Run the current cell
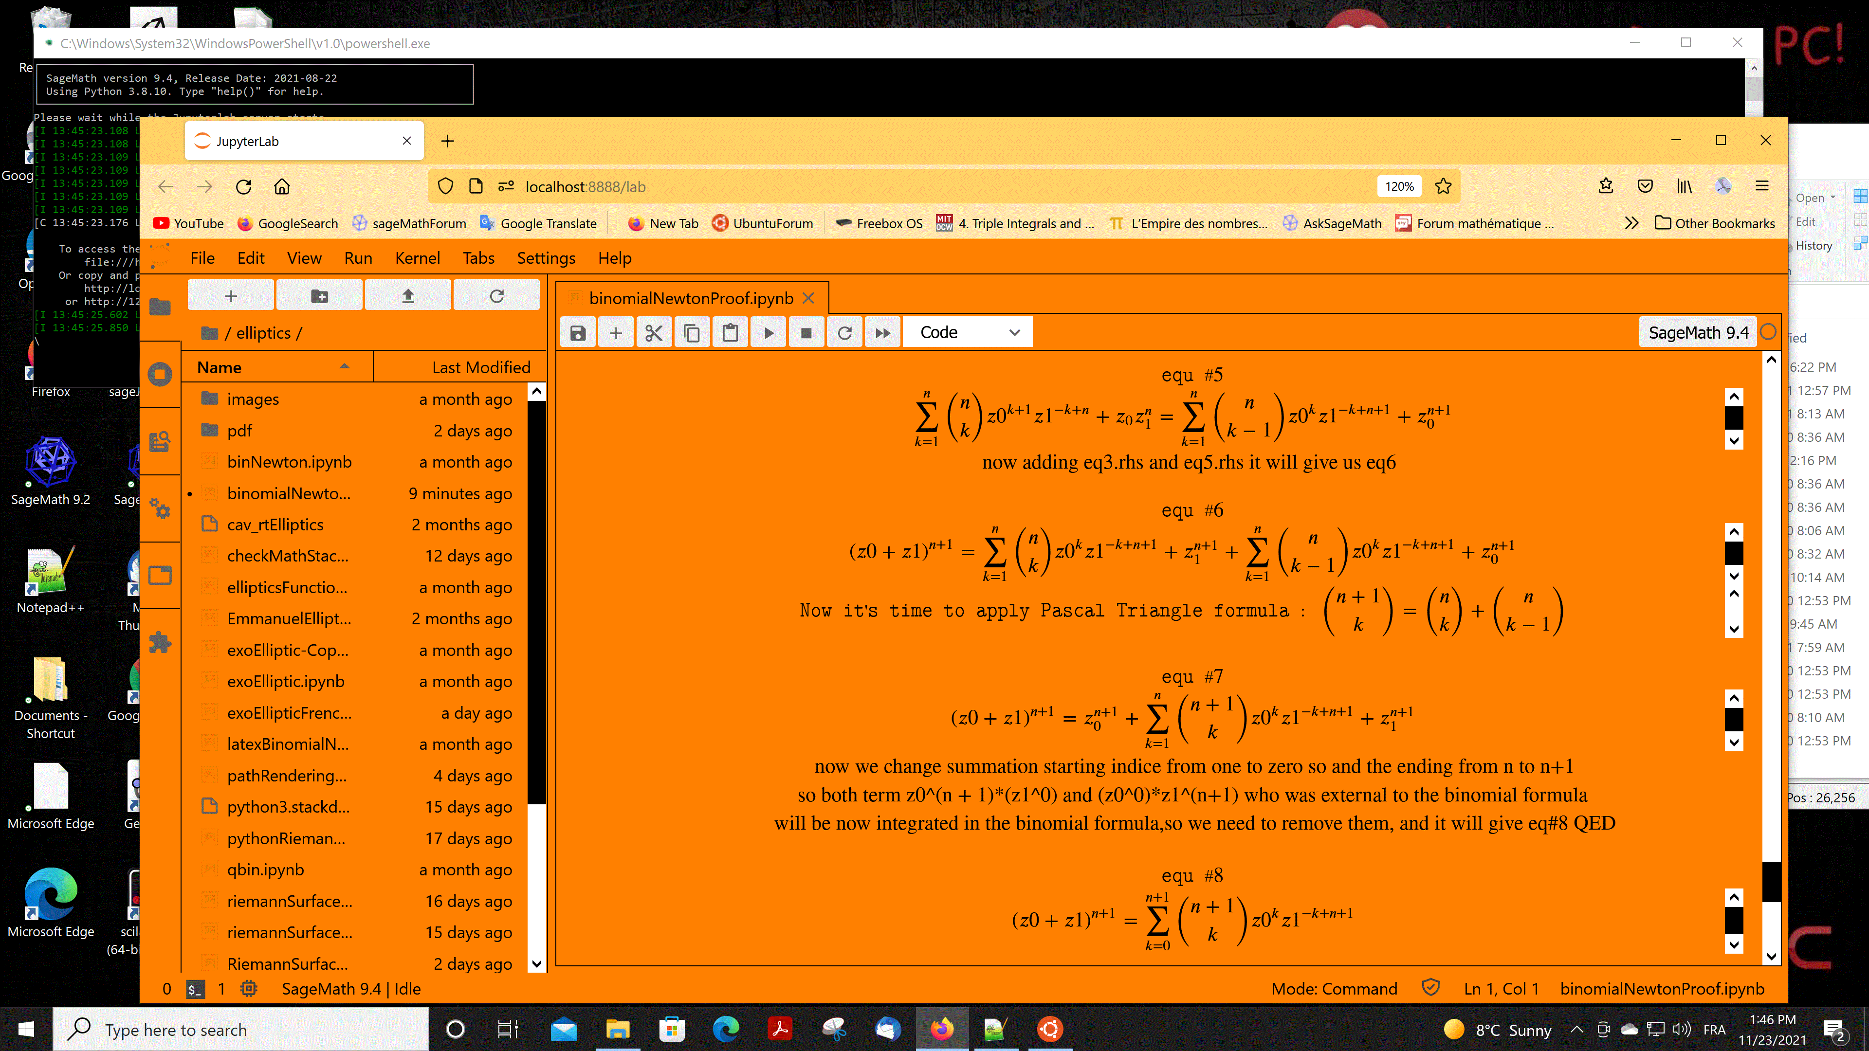 (769, 331)
